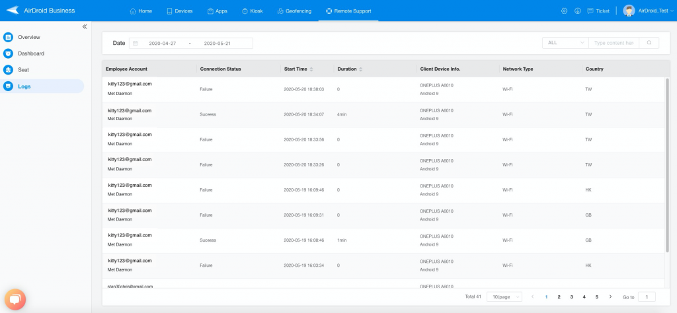The image size is (677, 313).
Task: Open the Home tab
Action: (x=141, y=11)
